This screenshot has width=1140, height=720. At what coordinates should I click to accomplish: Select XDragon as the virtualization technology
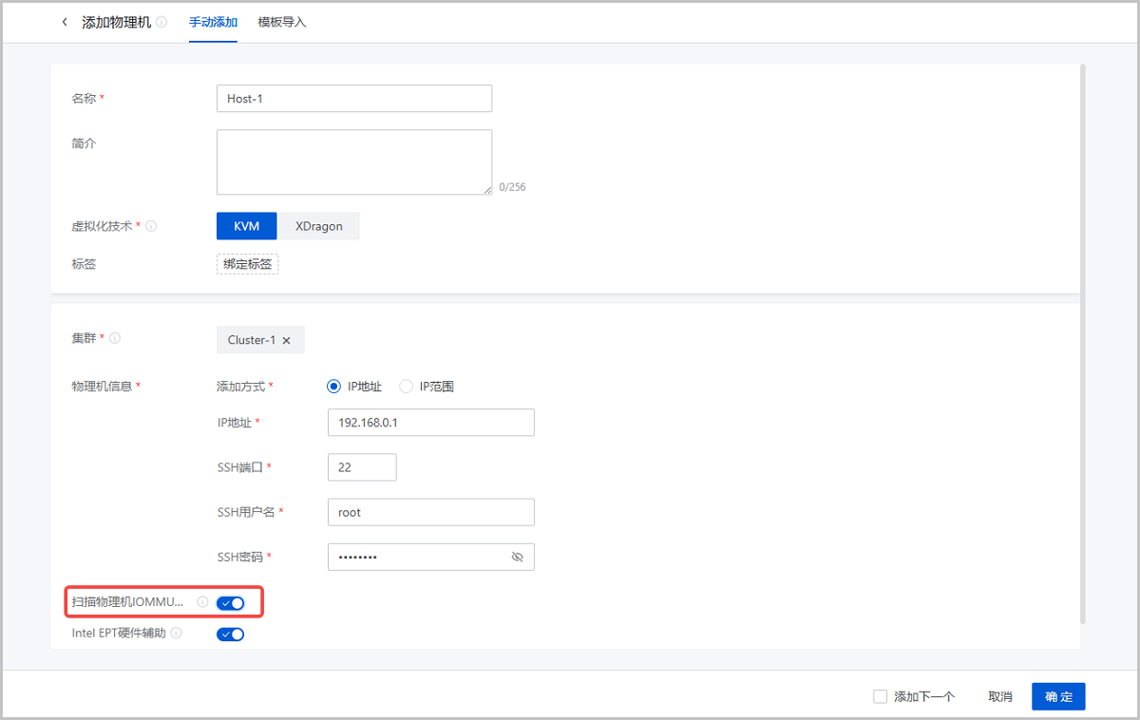tap(318, 226)
